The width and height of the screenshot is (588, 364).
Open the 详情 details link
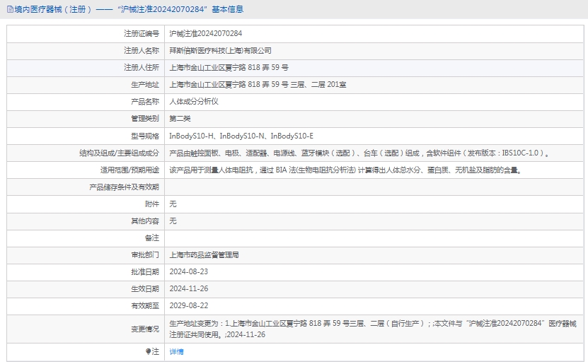click(176, 351)
